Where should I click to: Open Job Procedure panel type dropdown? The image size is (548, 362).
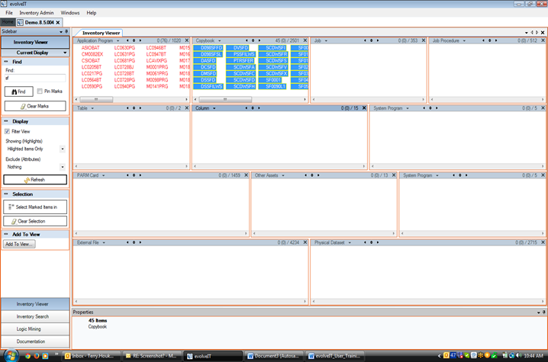click(x=464, y=41)
